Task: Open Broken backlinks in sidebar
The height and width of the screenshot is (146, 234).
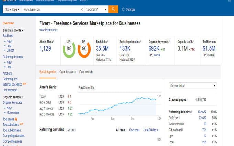Action: pyautogui.click(x=11, y=50)
